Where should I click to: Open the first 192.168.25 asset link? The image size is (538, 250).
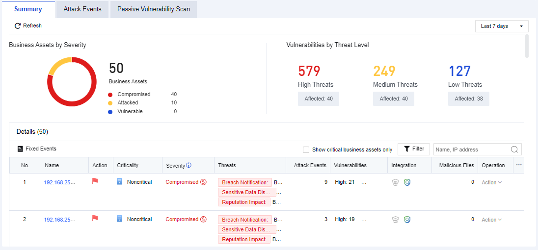tap(60, 182)
